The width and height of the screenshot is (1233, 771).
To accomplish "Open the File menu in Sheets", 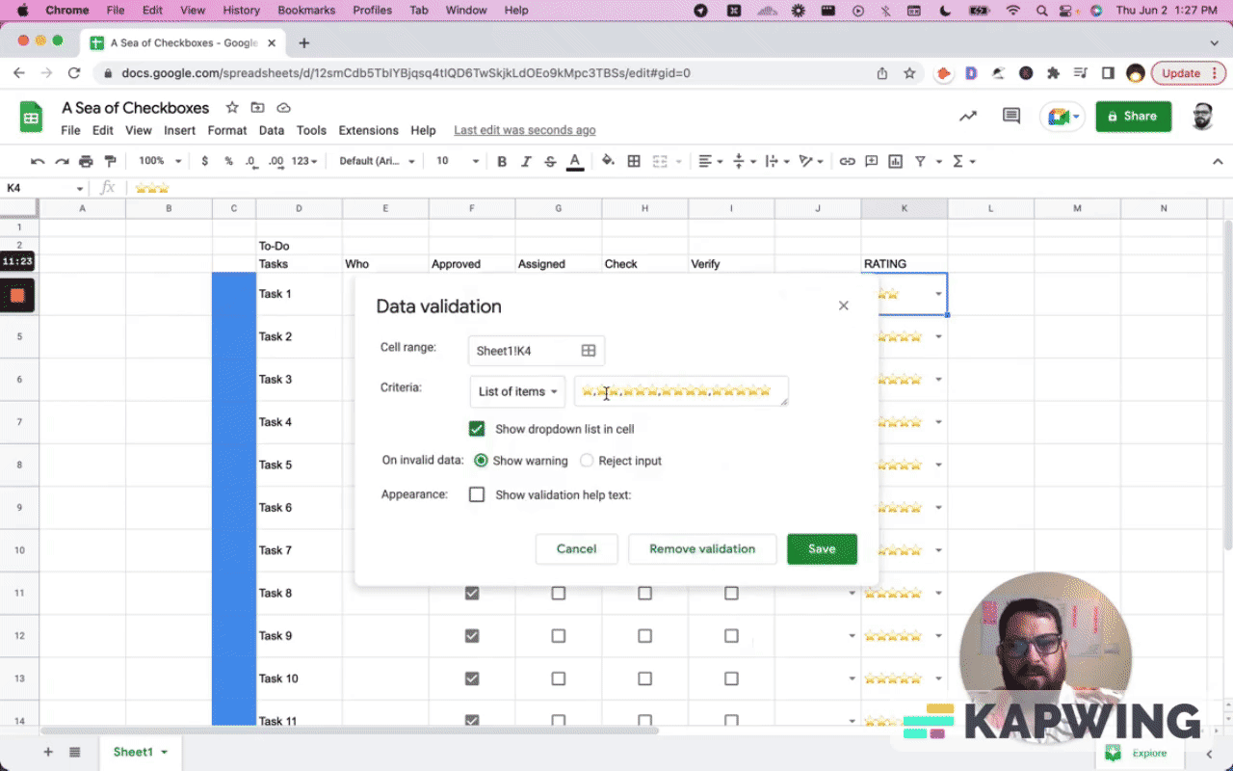I will coord(70,130).
